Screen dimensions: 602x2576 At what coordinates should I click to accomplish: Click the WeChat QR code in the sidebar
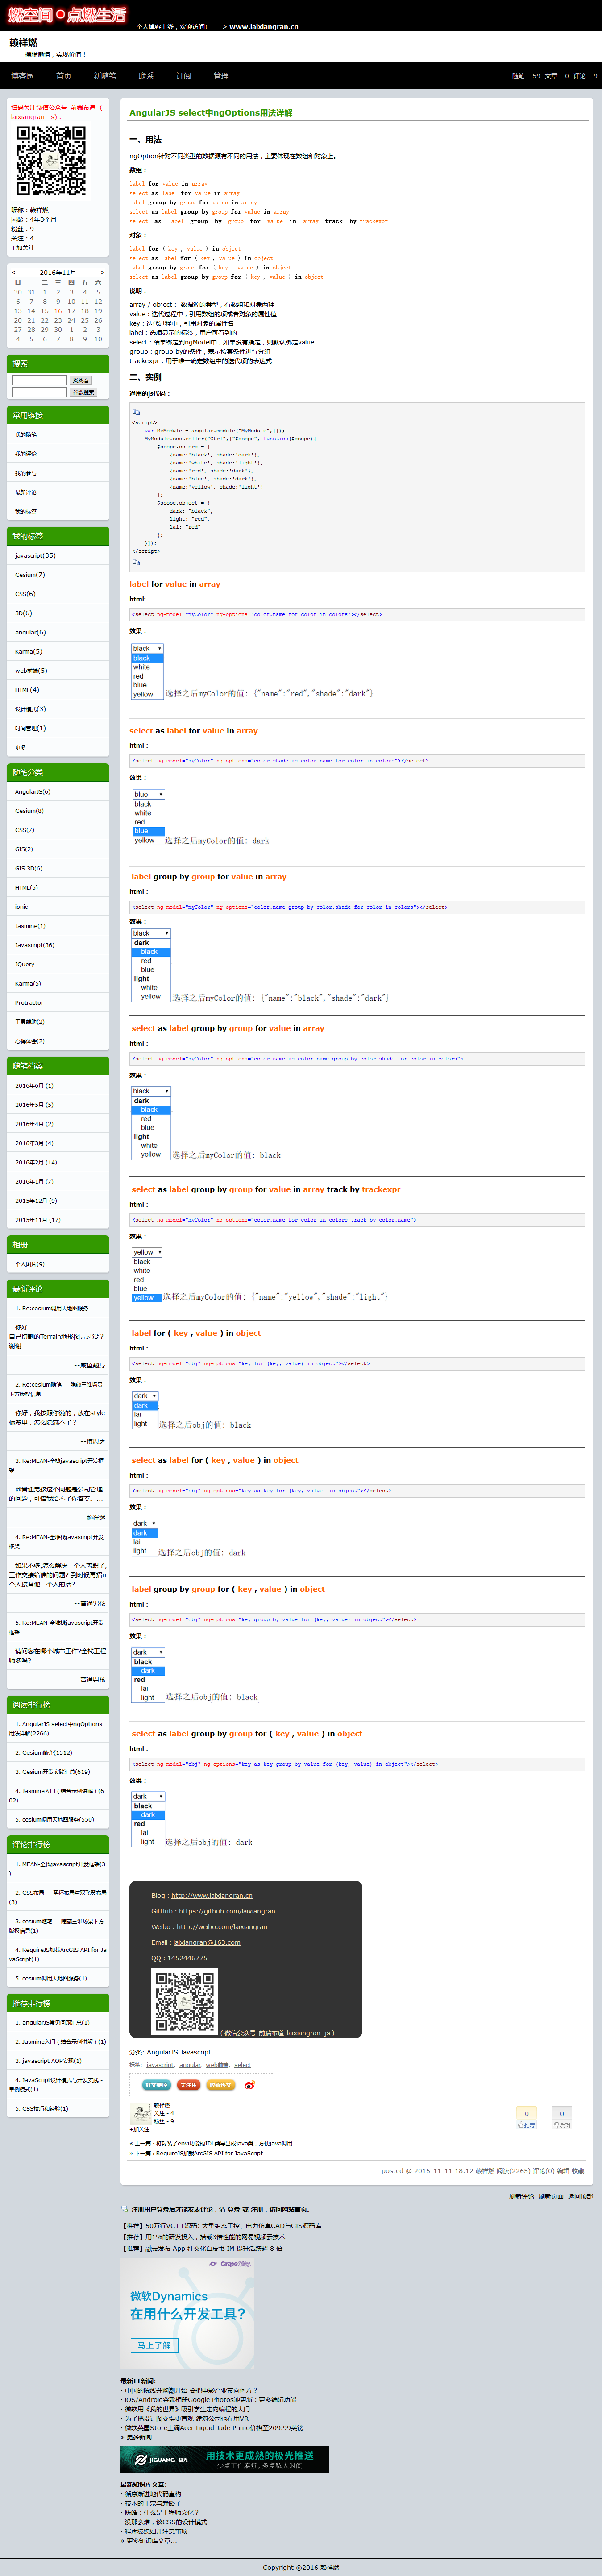pyautogui.click(x=51, y=161)
